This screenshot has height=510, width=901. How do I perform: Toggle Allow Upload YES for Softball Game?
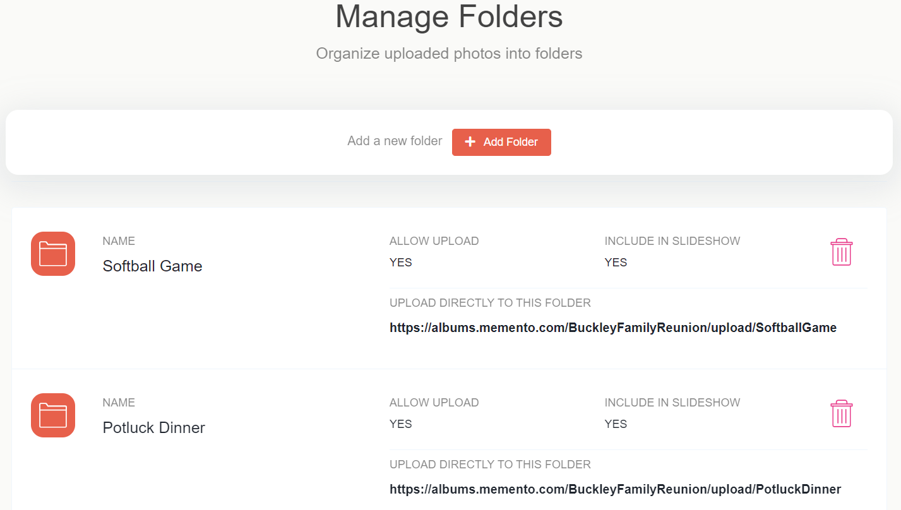click(x=400, y=263)
